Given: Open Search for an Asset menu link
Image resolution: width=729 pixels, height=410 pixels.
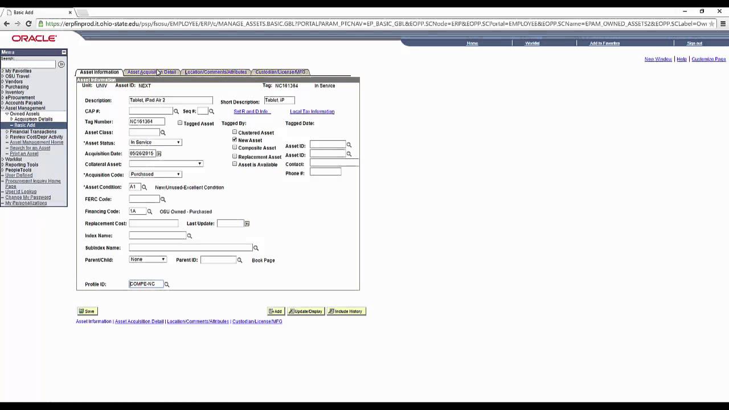Looking at the screenshot, I should 30,148.
